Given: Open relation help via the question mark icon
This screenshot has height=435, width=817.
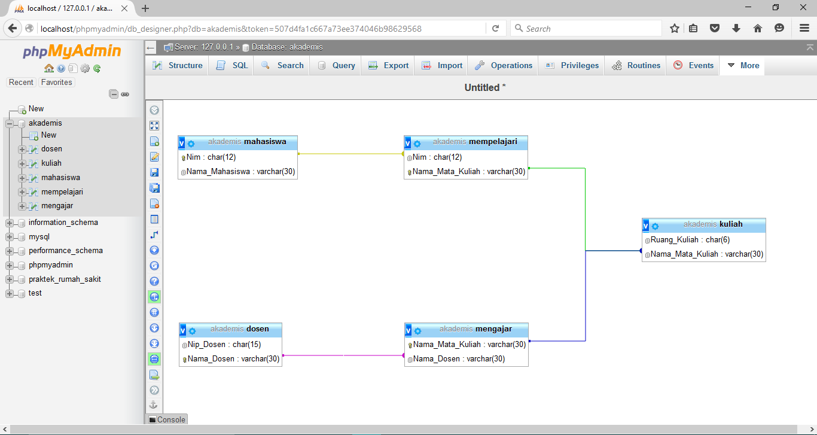Looking at the screenshot, I should [154, 281].
